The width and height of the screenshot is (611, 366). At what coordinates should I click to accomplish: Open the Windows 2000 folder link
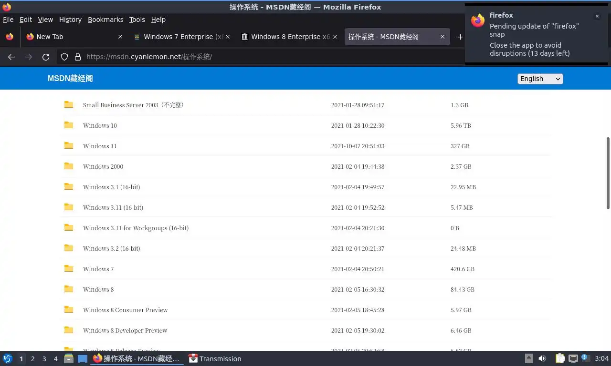pos(103,166)
